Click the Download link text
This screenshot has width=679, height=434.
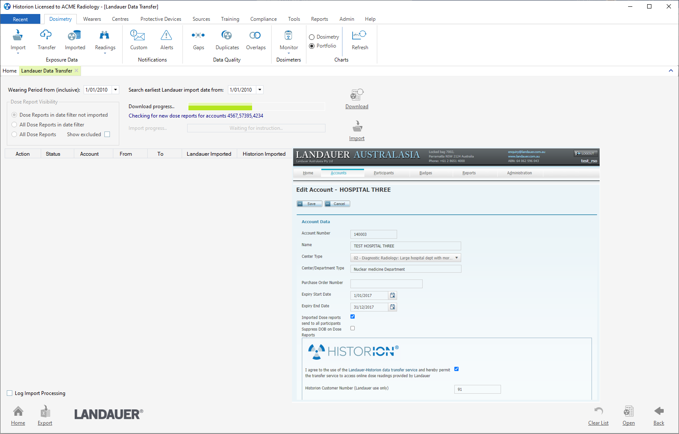(x=357, y=106)
